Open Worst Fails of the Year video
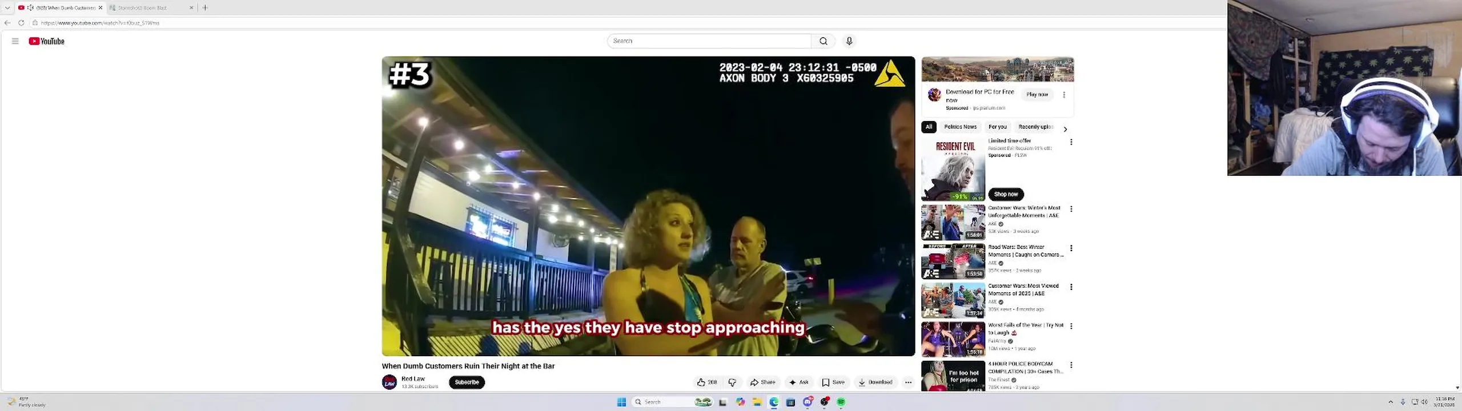 (x=1026, y=329)
